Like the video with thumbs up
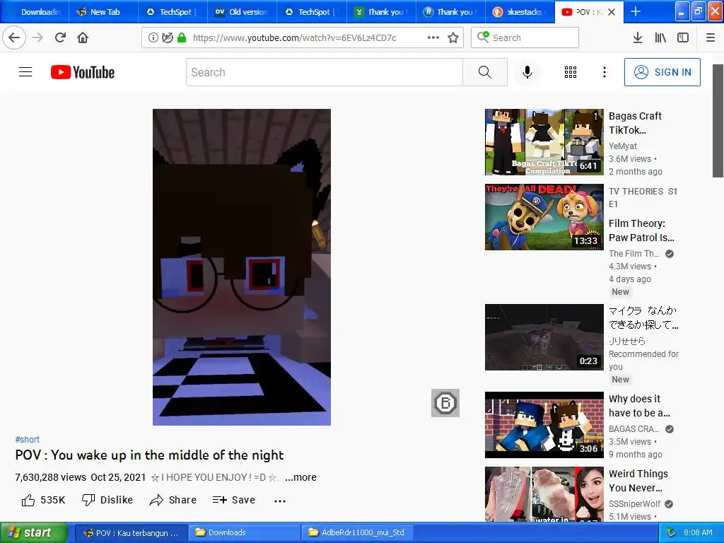 click(x=43, y=500)
